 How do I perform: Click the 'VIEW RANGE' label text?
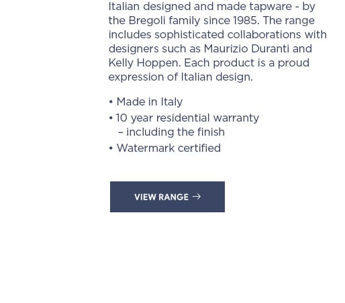(x=161, y=197)
